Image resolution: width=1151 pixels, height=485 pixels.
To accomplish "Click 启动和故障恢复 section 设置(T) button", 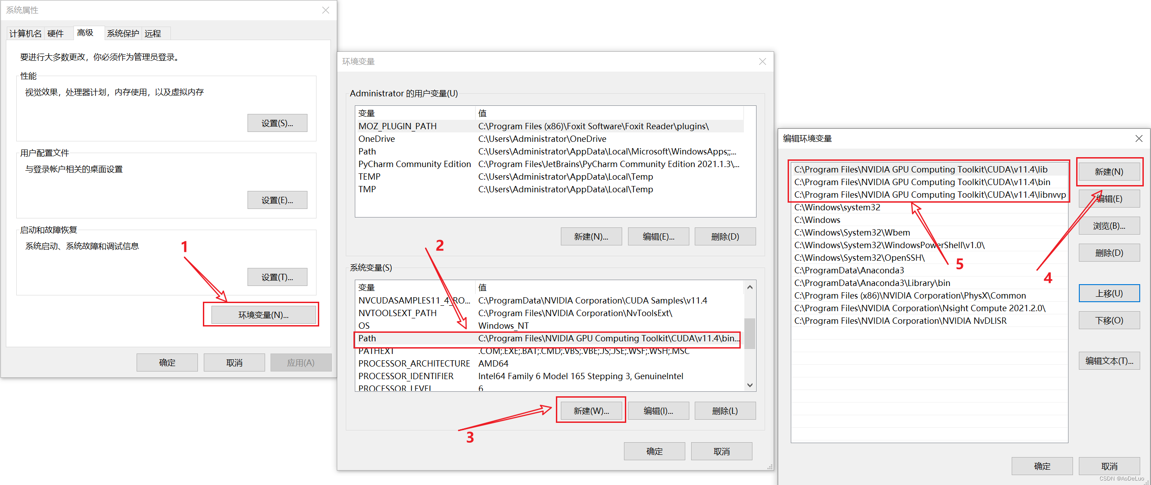I will coord(277,276).
